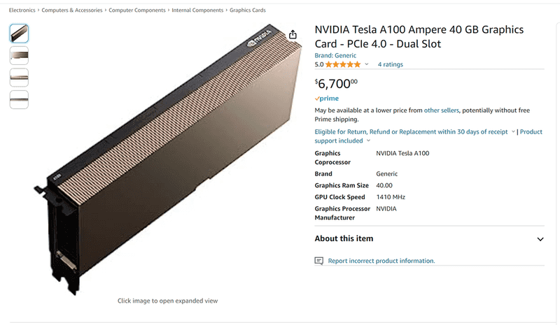Image resolution: width=560 pixels, height=325 pixels.
Task: Click the Prime logo under the price
Action: point(327,99)
